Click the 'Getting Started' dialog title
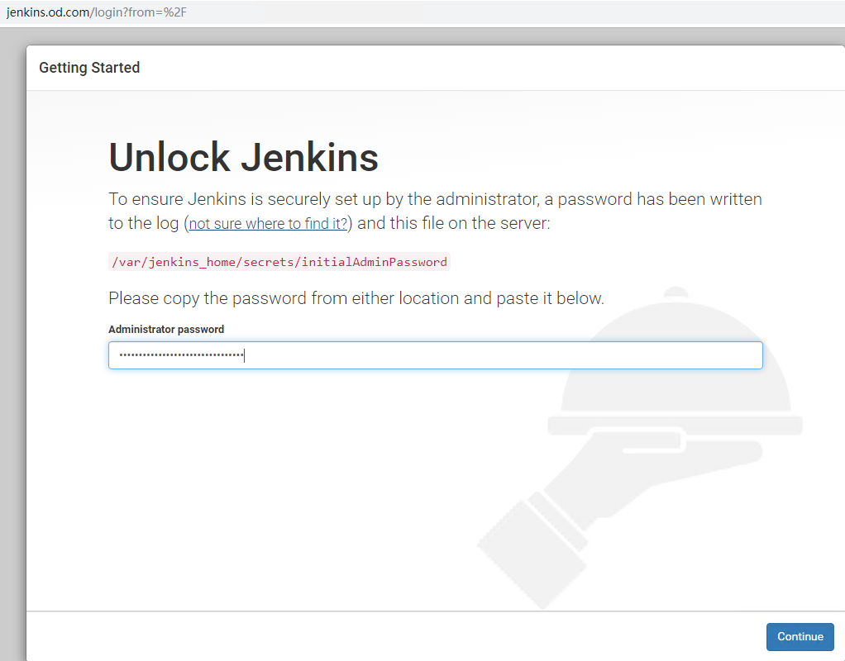This screenshot has width=845, height=661. [x=89, y=68]
